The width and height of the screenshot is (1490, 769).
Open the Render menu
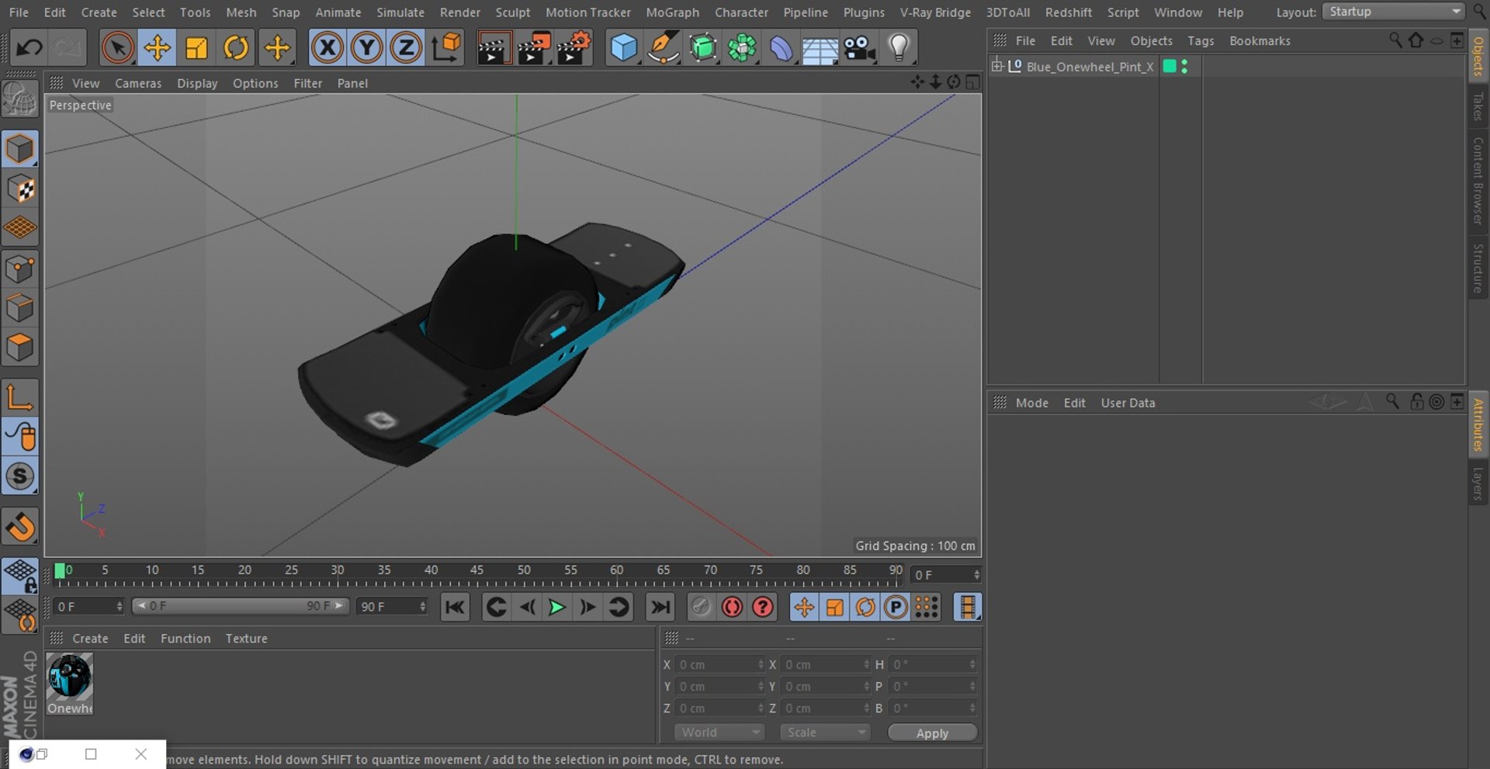459,12
